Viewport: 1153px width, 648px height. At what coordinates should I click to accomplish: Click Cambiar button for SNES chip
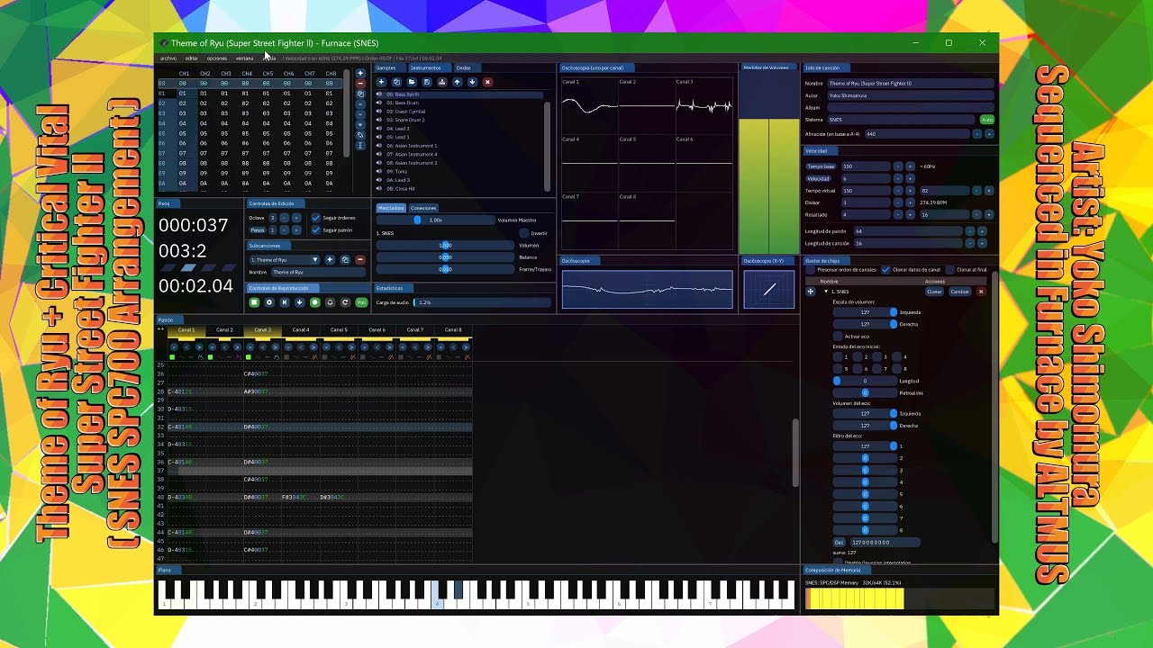coord(959,292)
